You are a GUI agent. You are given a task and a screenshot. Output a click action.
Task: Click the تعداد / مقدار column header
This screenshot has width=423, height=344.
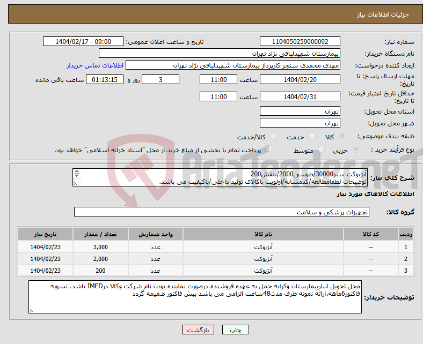(x=100, y=234)
